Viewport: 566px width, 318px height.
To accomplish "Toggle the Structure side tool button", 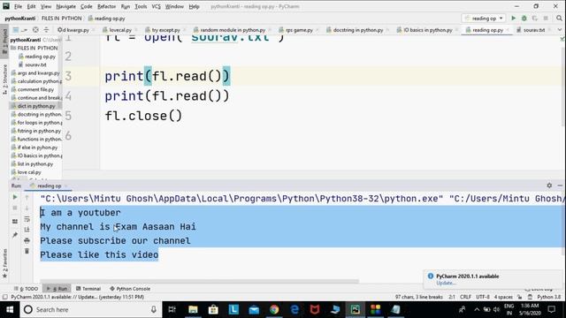I will [4, 79].
